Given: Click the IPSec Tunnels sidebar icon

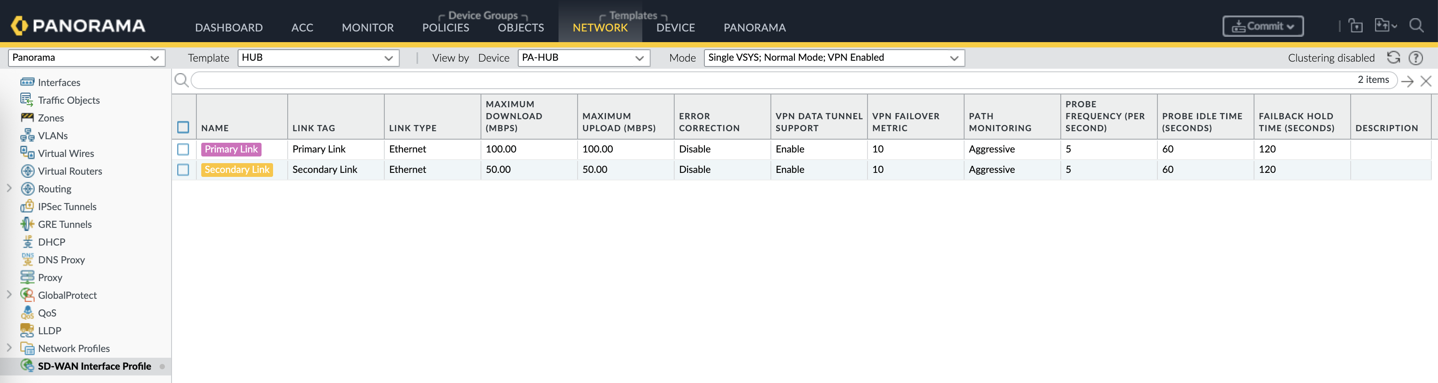Looking at the screenshot, I should click(27, 207).
